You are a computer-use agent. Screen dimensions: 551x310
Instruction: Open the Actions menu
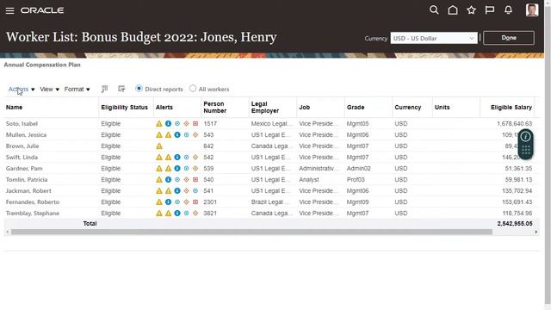click(x=22, y=90)
